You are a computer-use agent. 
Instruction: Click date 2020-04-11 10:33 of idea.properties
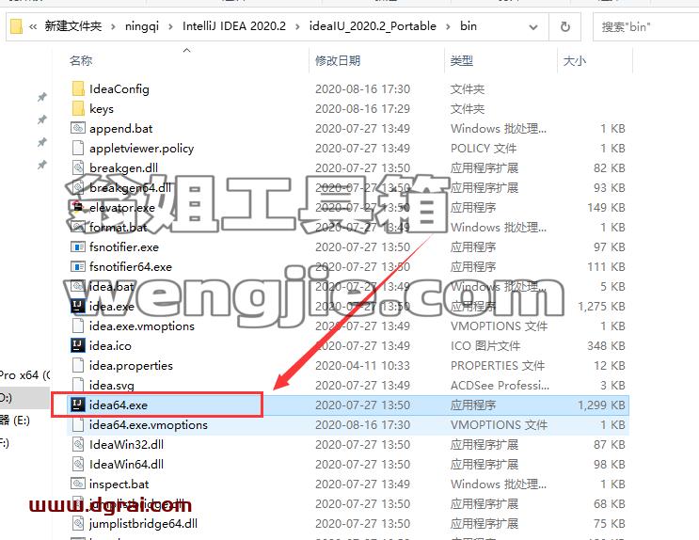(362, 365)
